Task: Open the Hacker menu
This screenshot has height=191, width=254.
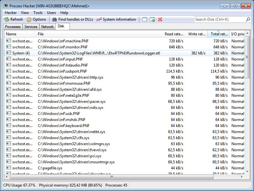Action: 11,13
